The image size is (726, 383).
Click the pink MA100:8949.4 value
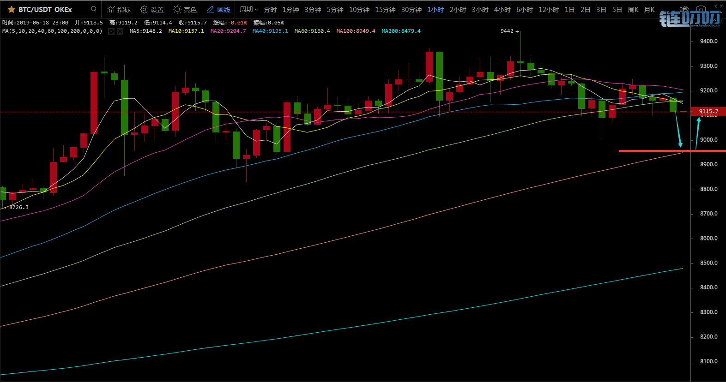356,31
